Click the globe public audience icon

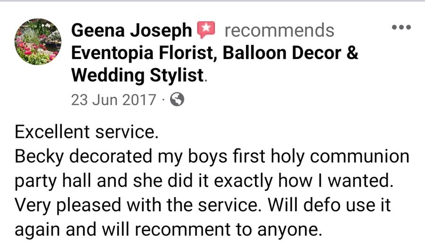(177, 99)
